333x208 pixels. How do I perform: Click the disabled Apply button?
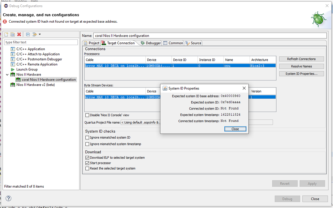(x=312, y=184)
